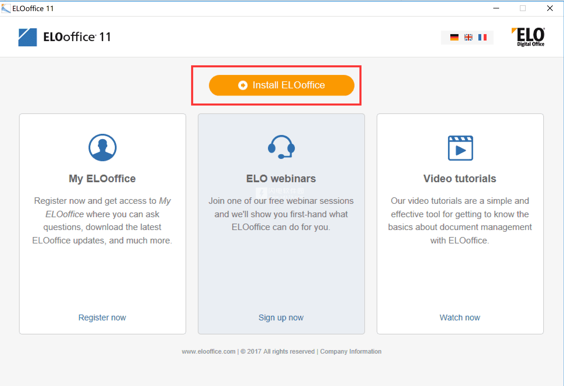Select the ELO webinars card heading
Screen dimensions: 564x386
click(x=281, y=178)
